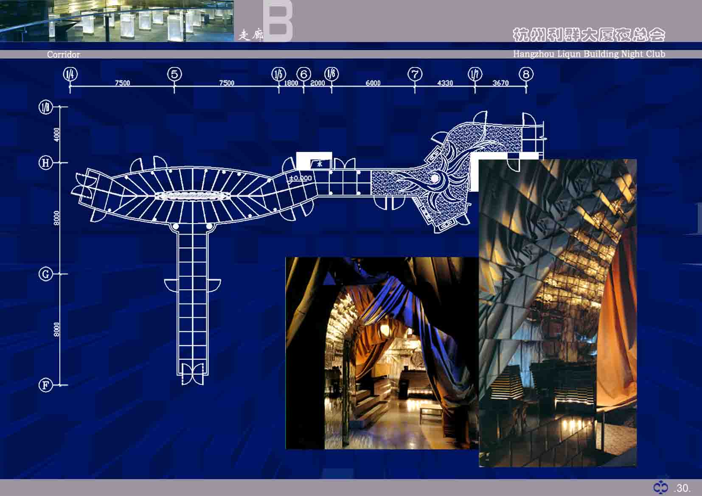Select the row axis bubble labeled H
702x496 pixels.
tap(45, 163)
